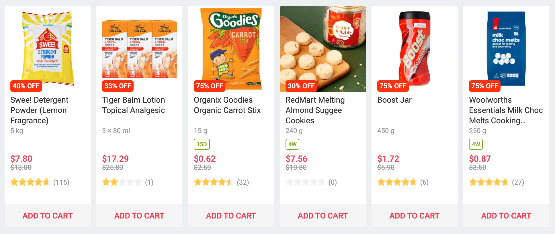Click 4W badge on Milk Choc Melts
This screenshot has width=555, height=234.
click(476, 144)
